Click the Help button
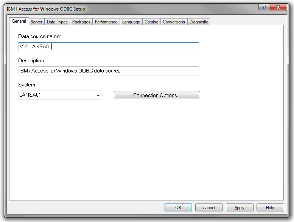 (270, 208)
